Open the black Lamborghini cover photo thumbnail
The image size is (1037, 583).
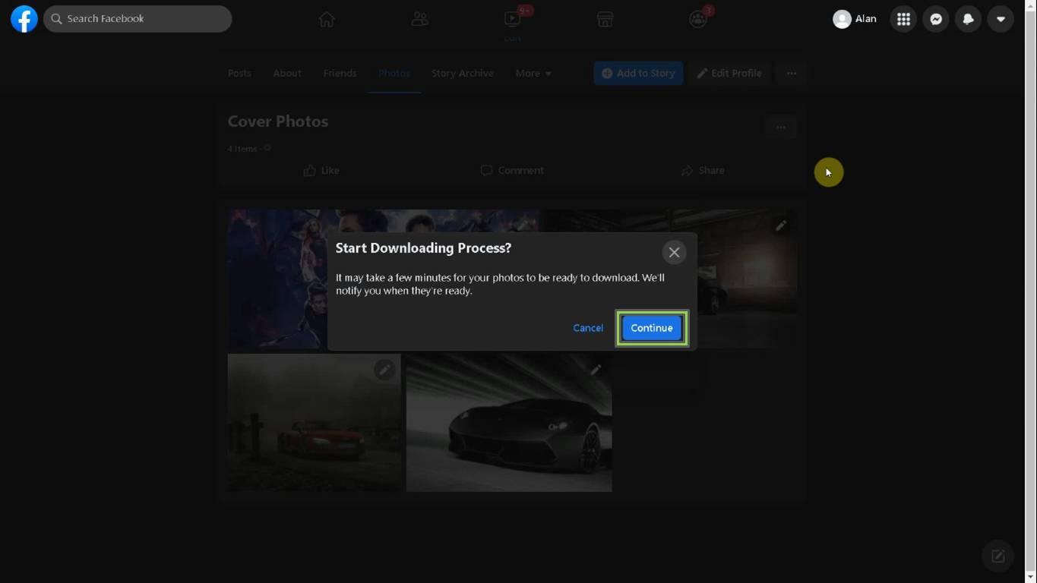point(509,423)
